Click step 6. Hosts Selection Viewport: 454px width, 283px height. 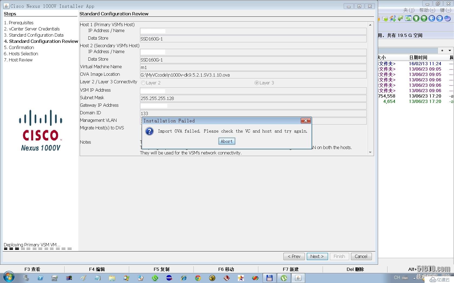(21, 54)
